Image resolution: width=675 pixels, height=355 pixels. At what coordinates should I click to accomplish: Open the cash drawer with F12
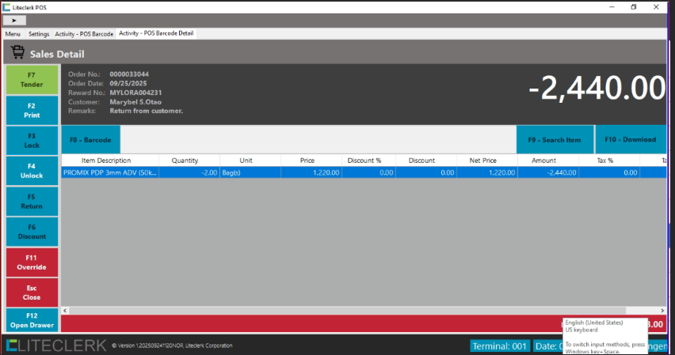pyautogui.click(x=32, y=320)
